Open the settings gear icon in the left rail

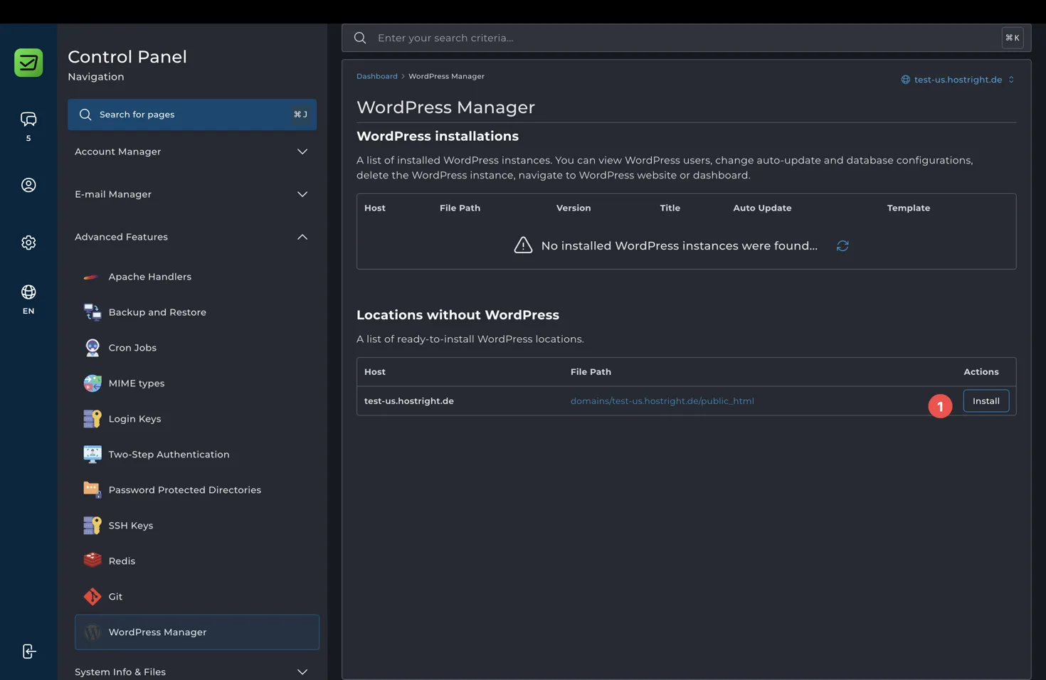click(28, 243)
